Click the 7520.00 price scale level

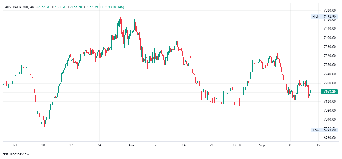[x=330, y=10]
